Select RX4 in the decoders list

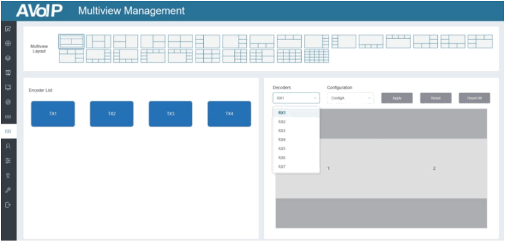296,140
